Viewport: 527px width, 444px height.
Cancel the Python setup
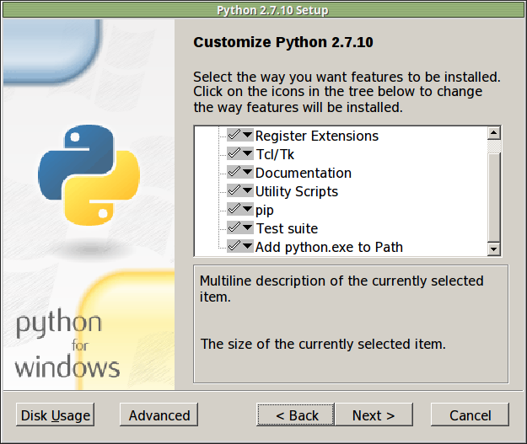[470, 415]
